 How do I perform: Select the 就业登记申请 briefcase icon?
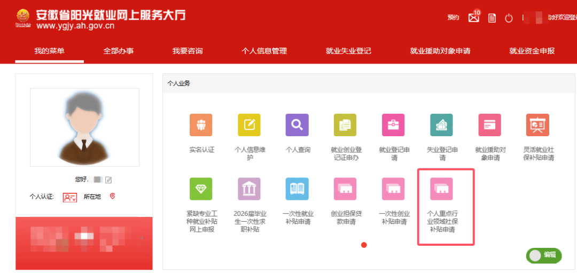point(393,125)
